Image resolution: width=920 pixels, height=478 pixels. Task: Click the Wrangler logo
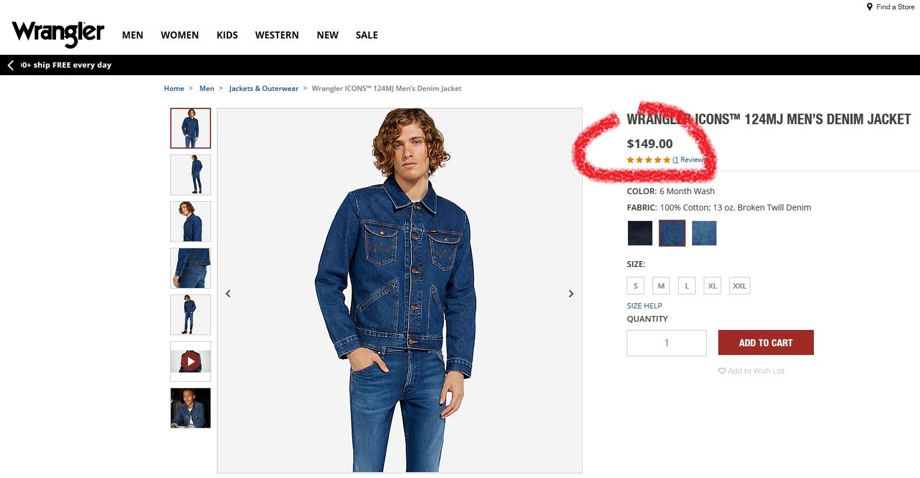pyautogui.click(x=58, y=34)
